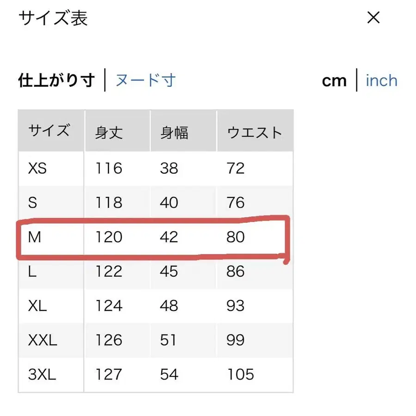Click the ウエスト column header

pos(254,133)
